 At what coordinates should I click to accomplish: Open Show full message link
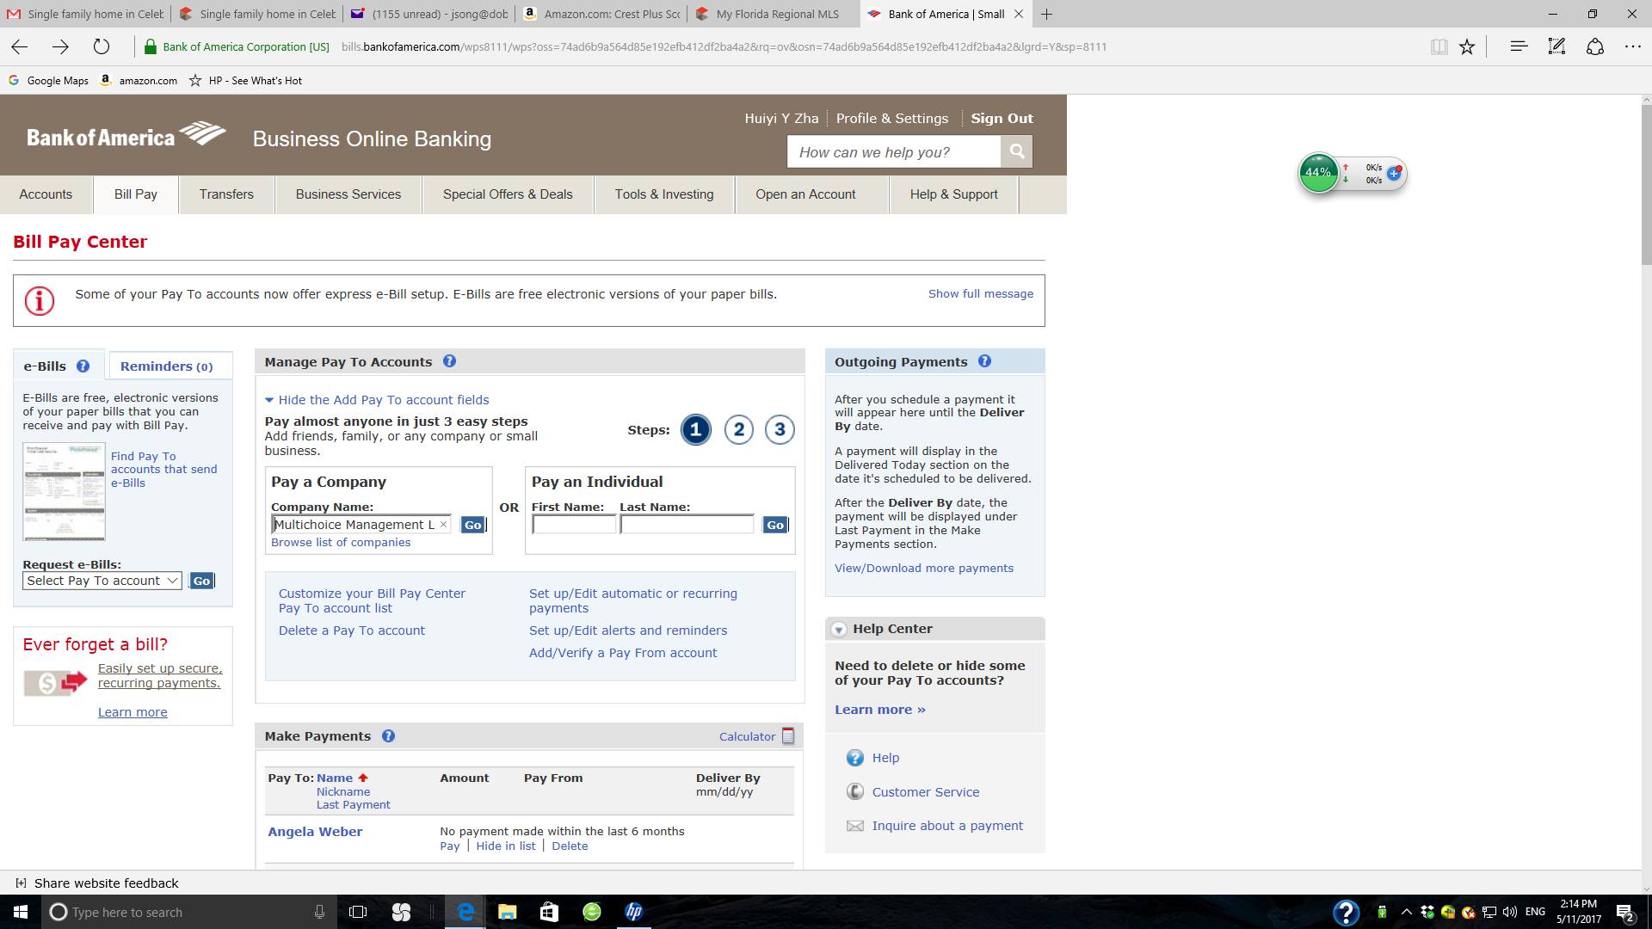(980, 294)
